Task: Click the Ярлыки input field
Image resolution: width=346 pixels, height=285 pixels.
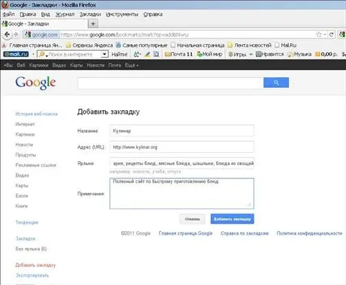Action: point(182,163)
